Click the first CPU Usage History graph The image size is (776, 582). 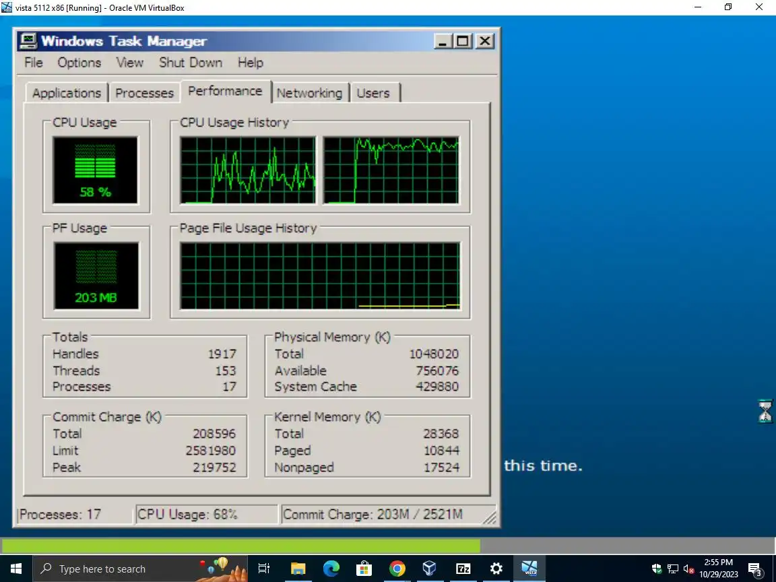247,170
